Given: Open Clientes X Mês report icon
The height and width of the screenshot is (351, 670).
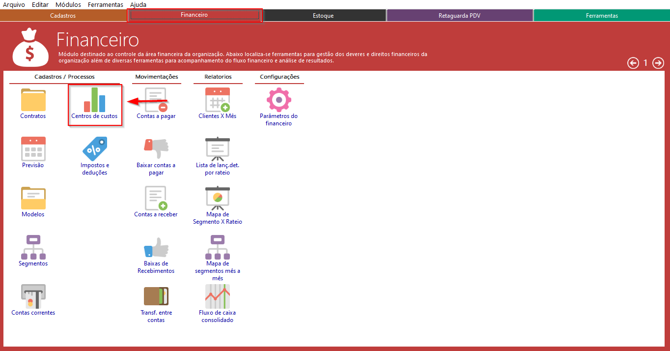Looking at the screenshot, I should tap(217, 100).
